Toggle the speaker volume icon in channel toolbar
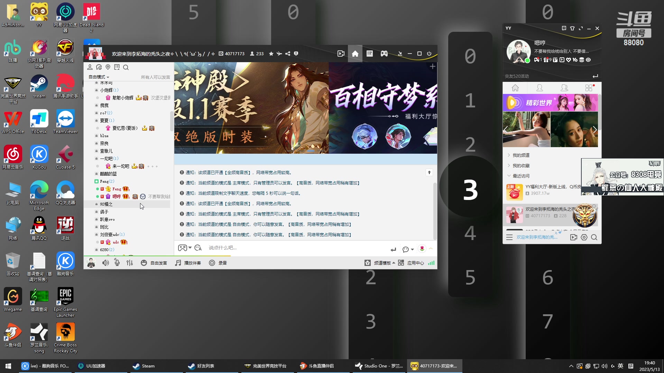Screen dimensions: 664x373 pos(105,262)
